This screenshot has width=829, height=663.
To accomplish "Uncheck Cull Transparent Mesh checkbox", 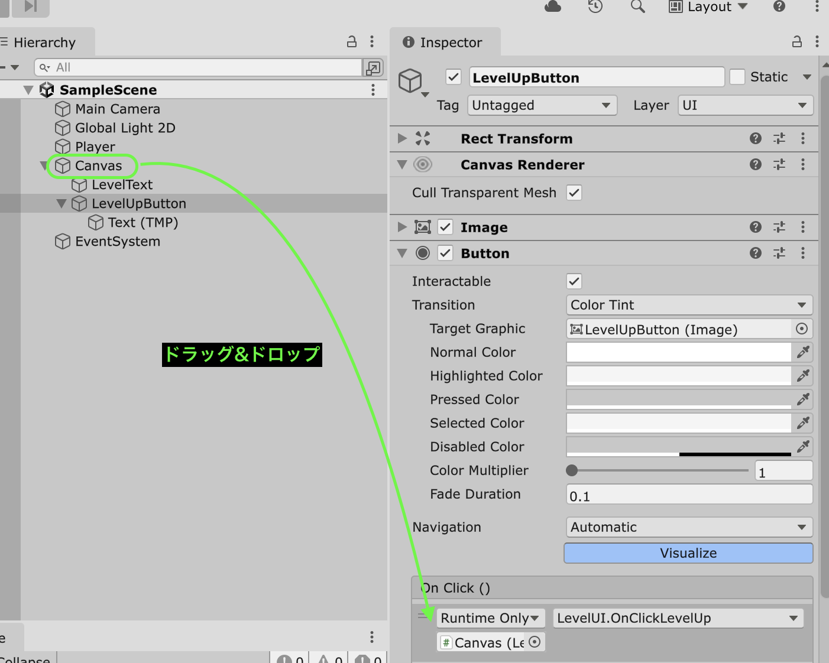I will pyautogui.click(x=574, y=193).
